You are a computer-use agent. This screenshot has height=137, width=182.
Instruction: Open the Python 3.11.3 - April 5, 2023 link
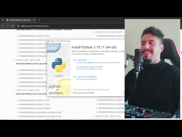coord(28,90)
